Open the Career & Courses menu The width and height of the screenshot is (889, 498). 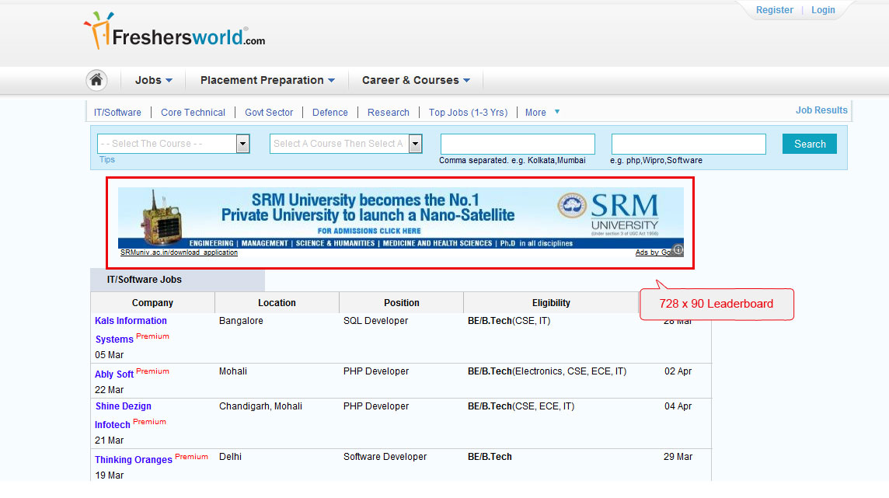pos(416,81)
